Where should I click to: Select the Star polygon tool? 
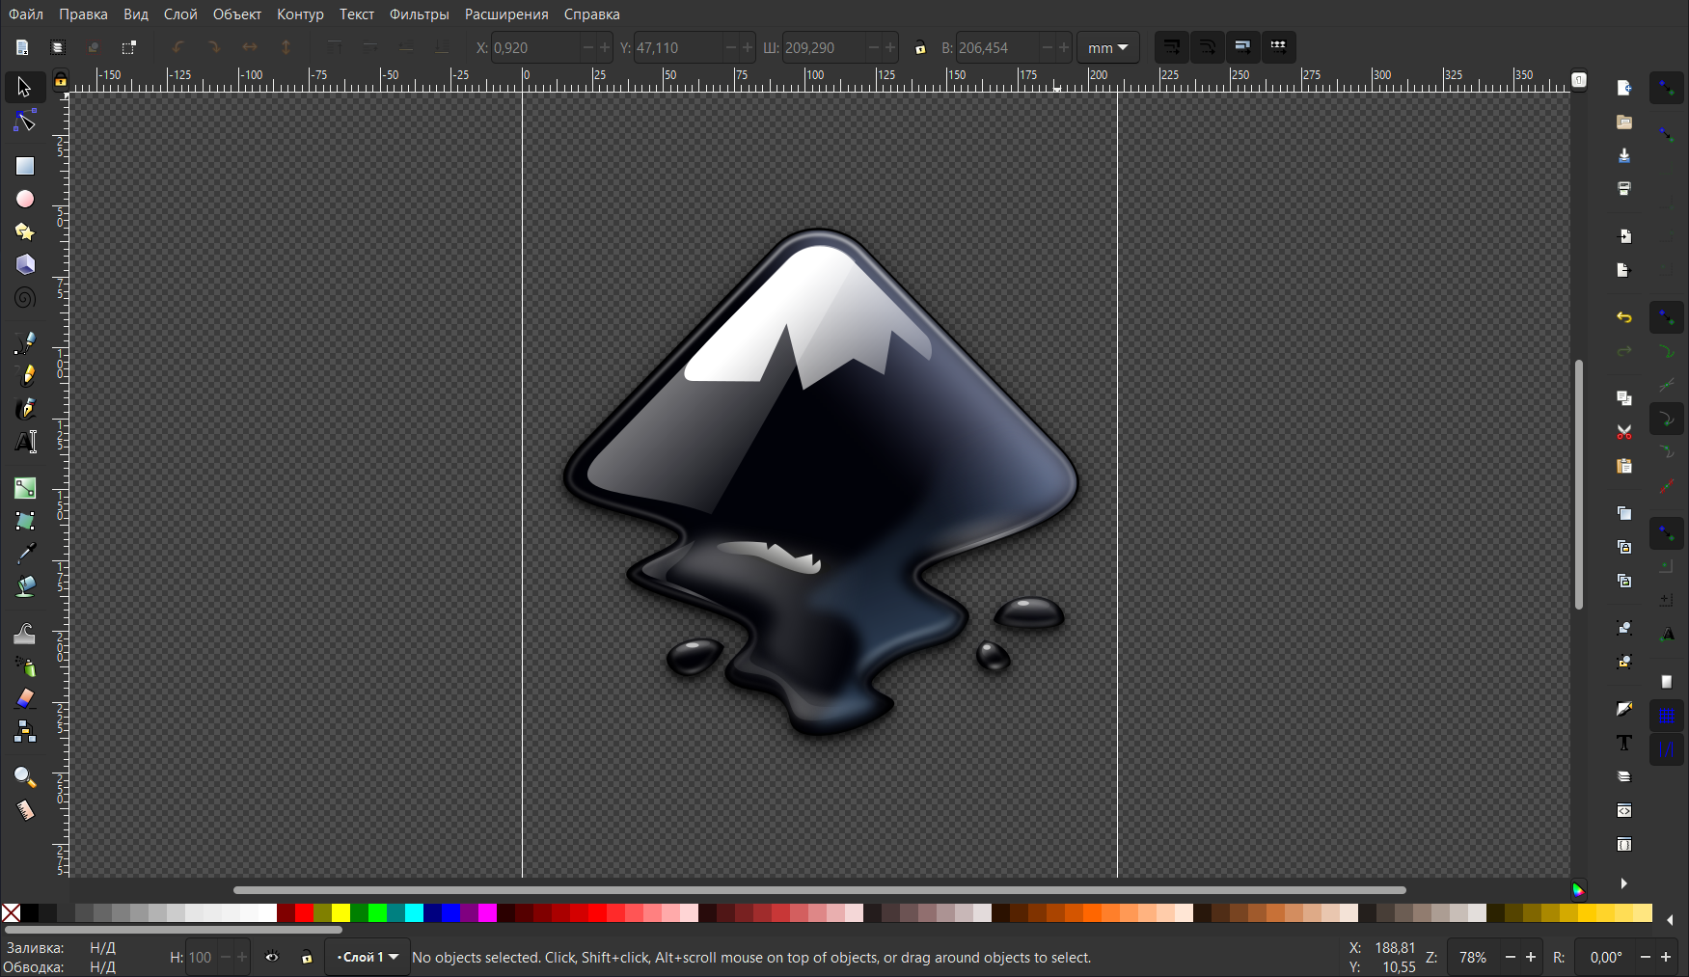click(25, 231)
